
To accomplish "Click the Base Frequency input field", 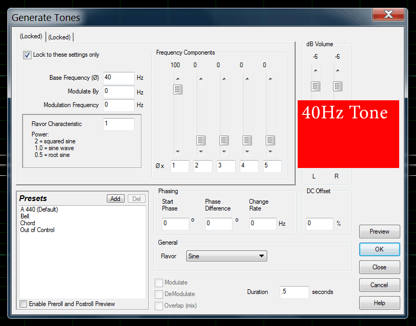I will tap(118, 78).
